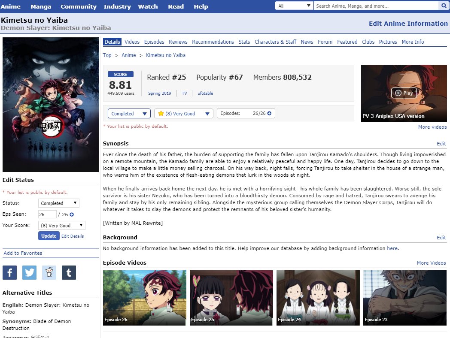Click the TV type link
This screenshot has height=338, width=450.
[x=184, y=93]
